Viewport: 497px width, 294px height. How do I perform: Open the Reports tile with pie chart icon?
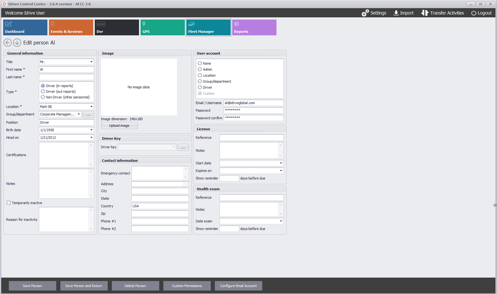point(254,27)
